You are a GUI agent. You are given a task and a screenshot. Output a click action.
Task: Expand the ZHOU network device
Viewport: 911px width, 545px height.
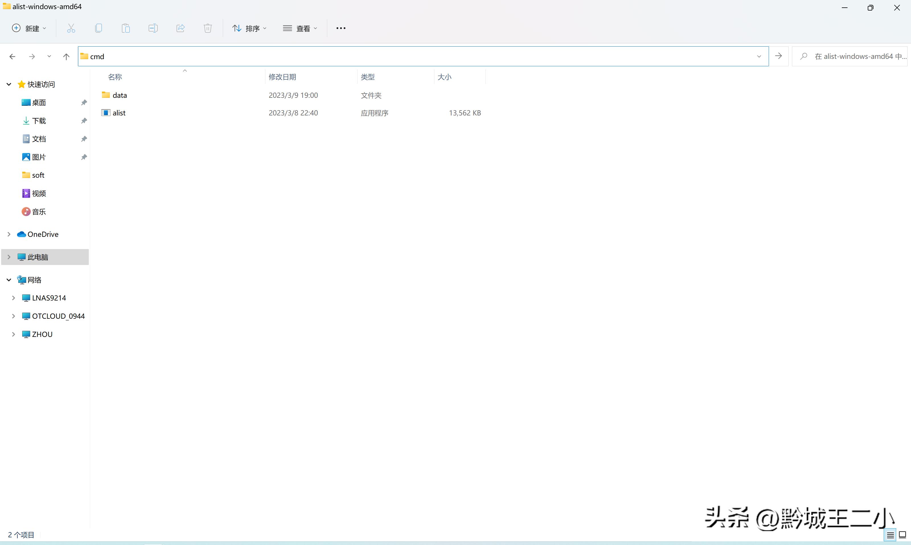click(x=14, y=334)
